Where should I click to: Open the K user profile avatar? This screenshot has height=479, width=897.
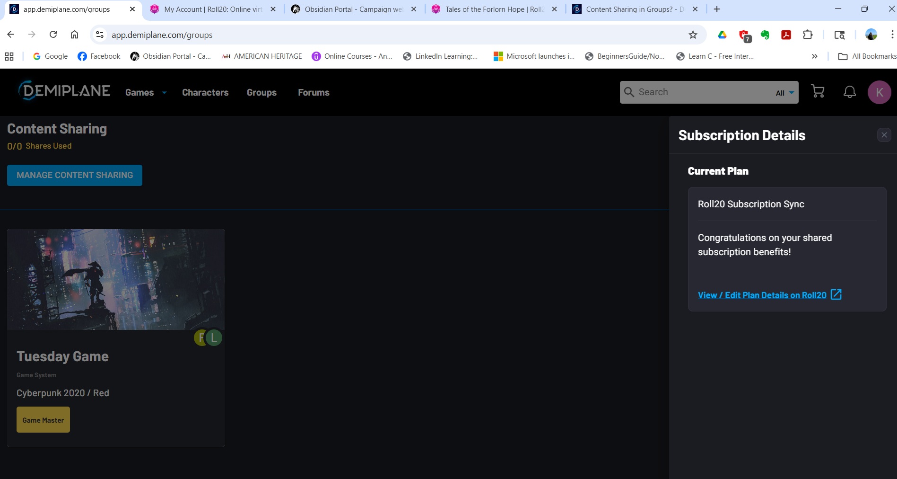879,92
